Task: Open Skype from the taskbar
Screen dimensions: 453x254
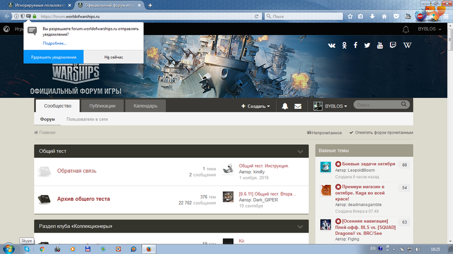Action: point(27,249)
